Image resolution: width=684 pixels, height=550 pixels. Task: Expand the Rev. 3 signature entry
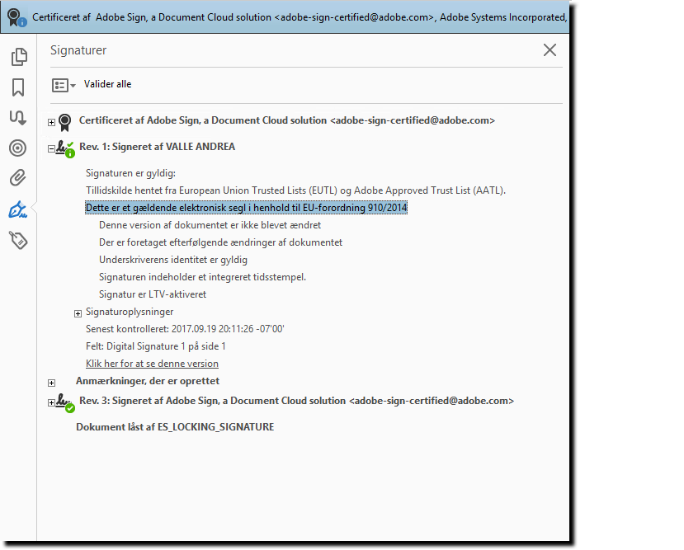coord(51,402)
